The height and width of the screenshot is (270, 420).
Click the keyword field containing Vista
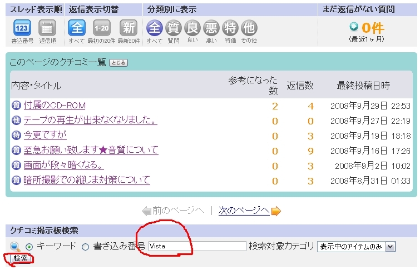tap(197, 246)
